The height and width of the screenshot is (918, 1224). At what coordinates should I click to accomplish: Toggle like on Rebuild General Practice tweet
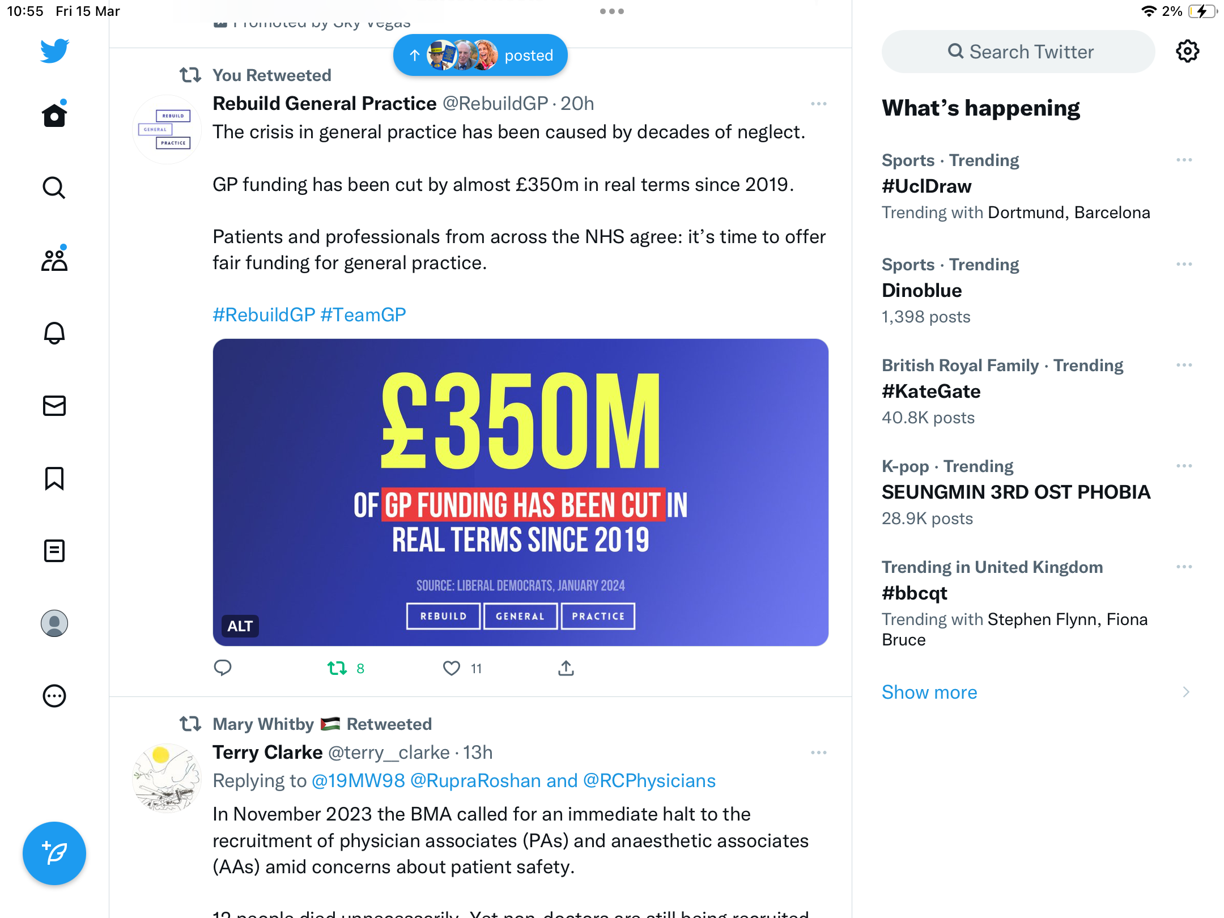(x=452, y=668)
